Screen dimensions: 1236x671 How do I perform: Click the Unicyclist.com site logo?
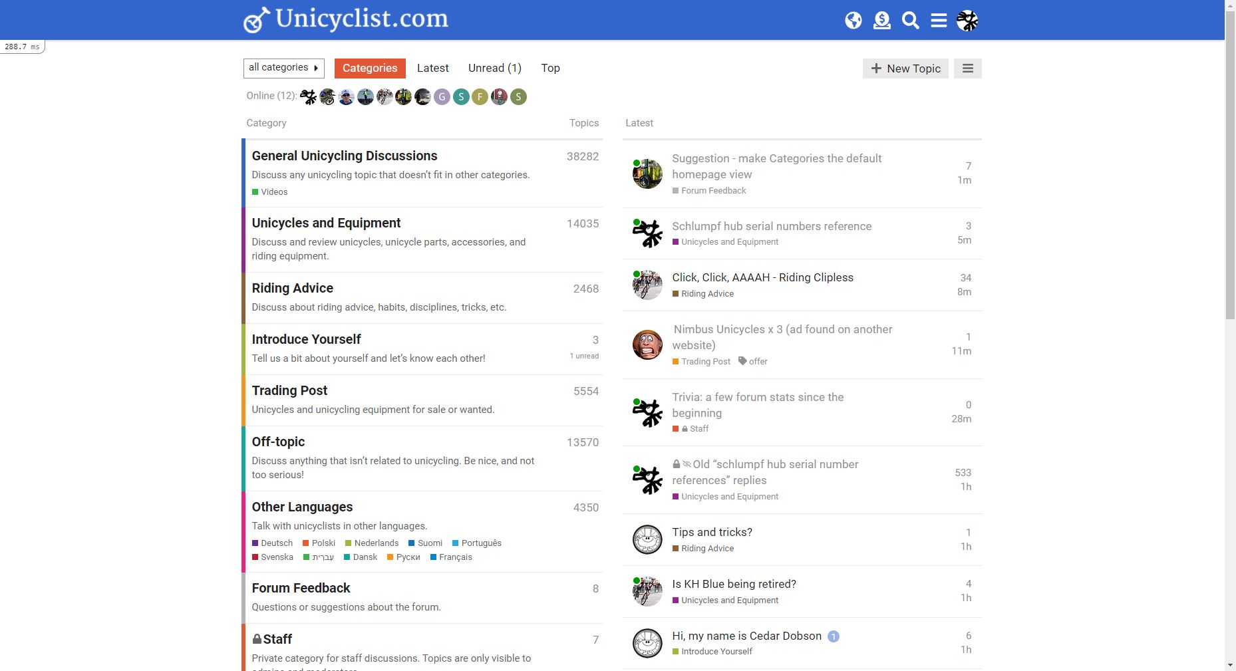[346, 19]
